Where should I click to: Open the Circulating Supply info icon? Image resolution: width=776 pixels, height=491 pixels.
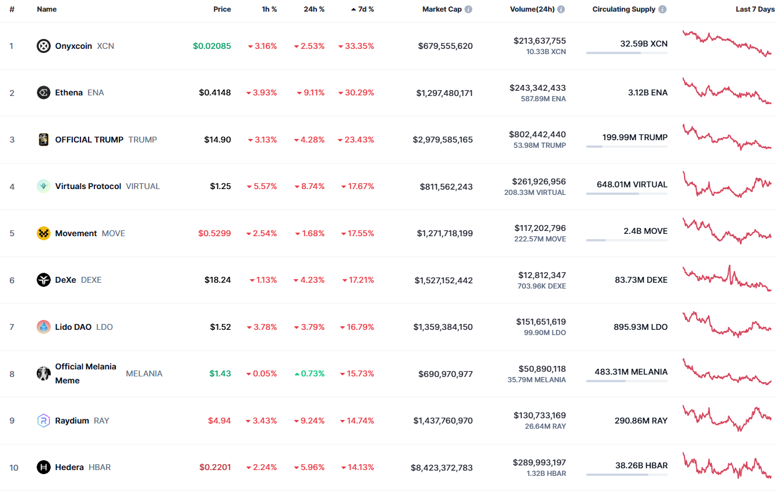coord(662,9)
